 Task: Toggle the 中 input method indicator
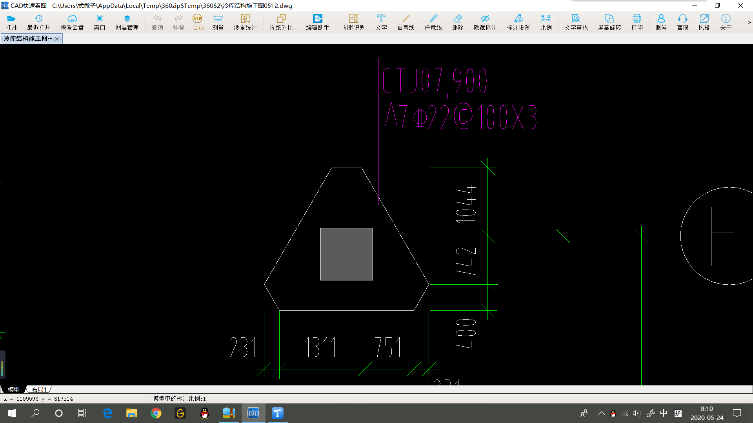[664, 413]
